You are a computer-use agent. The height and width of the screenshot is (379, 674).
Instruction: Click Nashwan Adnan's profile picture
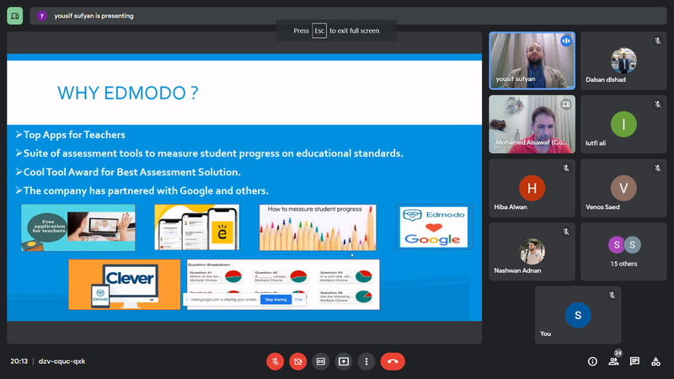tap(532, 251)
